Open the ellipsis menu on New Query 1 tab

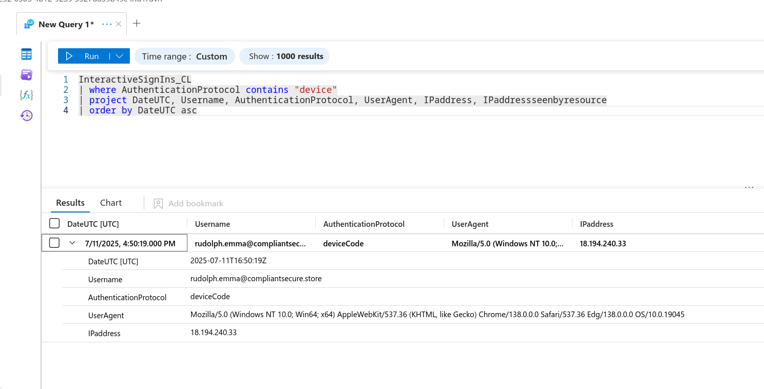tap(107, 24)
